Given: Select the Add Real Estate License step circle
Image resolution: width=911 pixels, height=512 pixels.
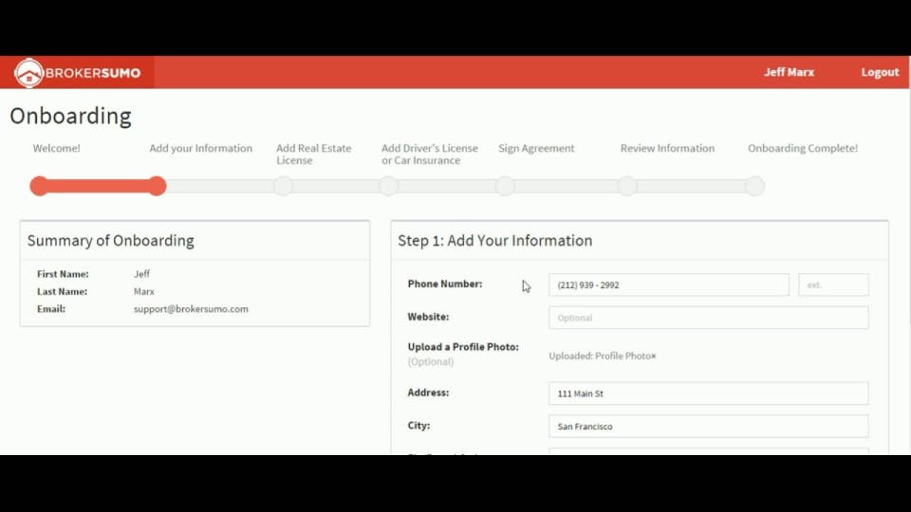Looking at the screenshot, I should click(284, 186).
